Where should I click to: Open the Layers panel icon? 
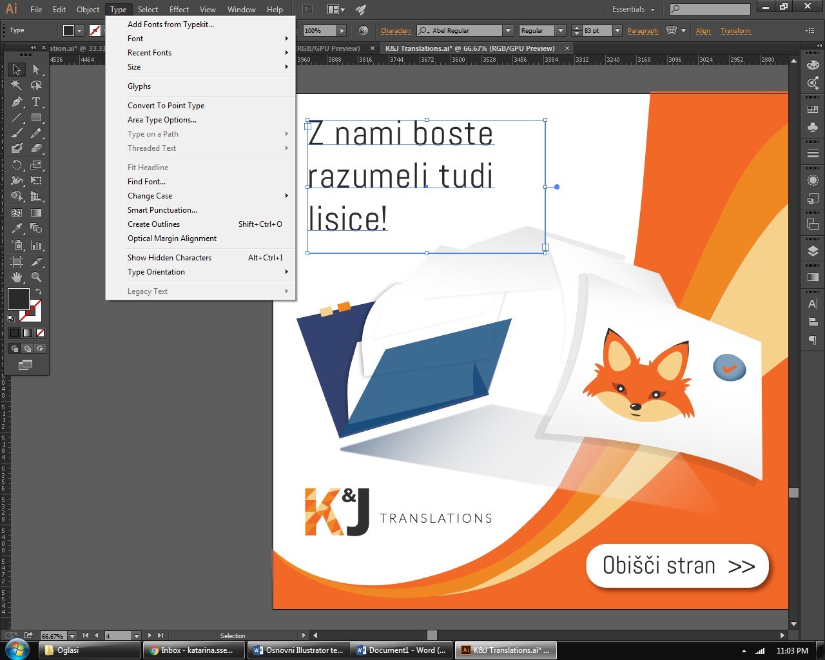(x=813, y=251)
